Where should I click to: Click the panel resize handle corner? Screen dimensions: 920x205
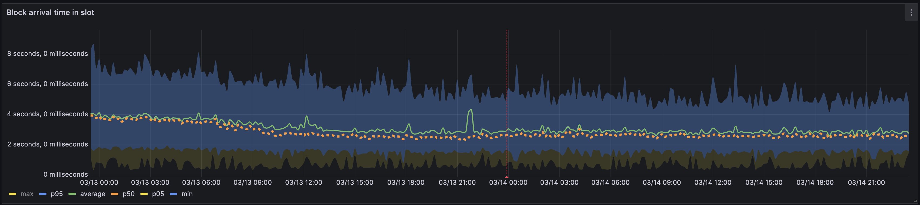tap(916, 201)
